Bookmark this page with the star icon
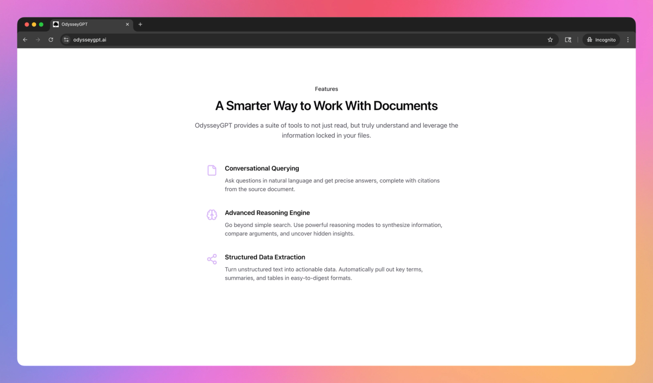653x383 pixels. pyautogui.click(x=550, y=40)
